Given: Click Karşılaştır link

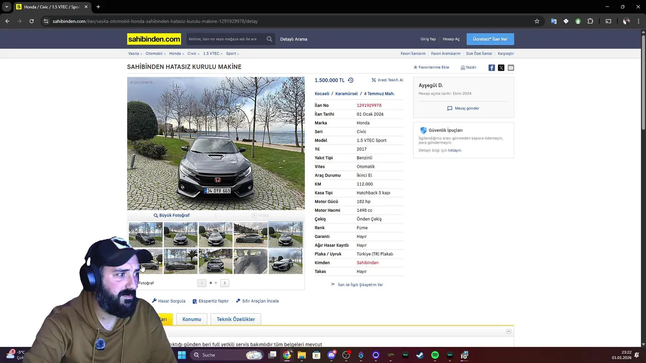Looking at the screenshot, I should pos(506,53).
